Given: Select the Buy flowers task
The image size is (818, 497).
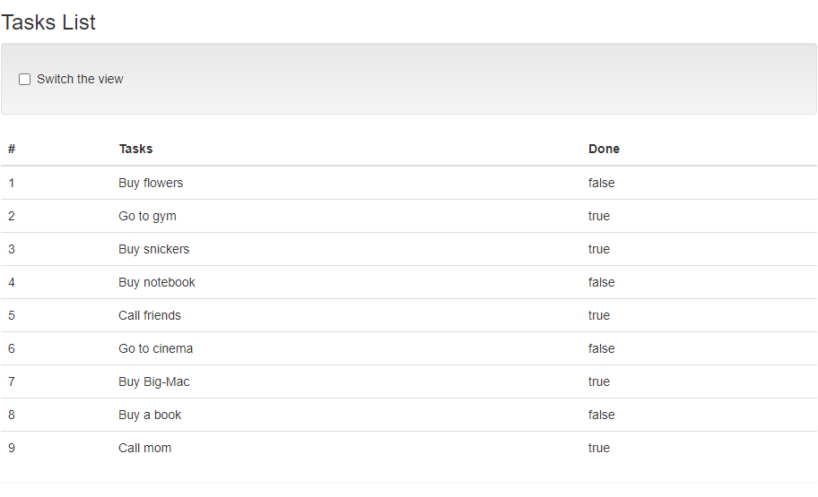Looking at the screenshot, I should [x=151, y=183].
